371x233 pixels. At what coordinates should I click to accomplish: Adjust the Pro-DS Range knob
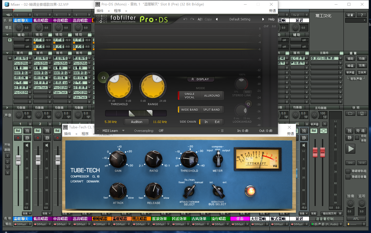click(153, 87)
